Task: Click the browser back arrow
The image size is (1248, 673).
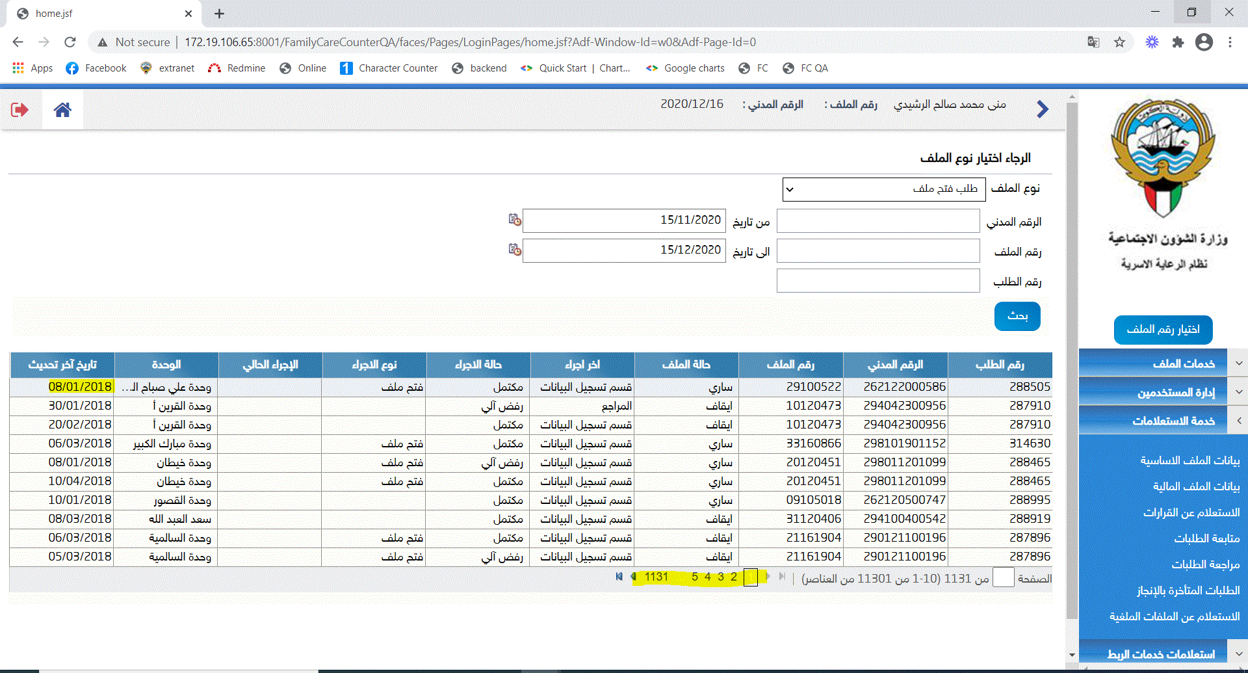Action: tap(18, 42)
